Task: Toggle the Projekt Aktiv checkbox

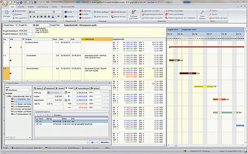Action: (17, 25)
